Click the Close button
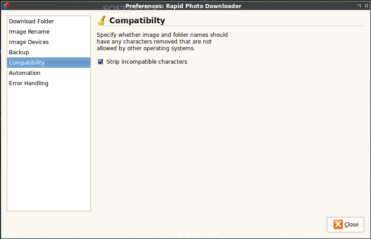371x239 pixels. point(345,224)
